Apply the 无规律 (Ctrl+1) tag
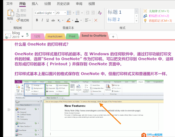Screen dimensions: 175x137 [156, 11]
